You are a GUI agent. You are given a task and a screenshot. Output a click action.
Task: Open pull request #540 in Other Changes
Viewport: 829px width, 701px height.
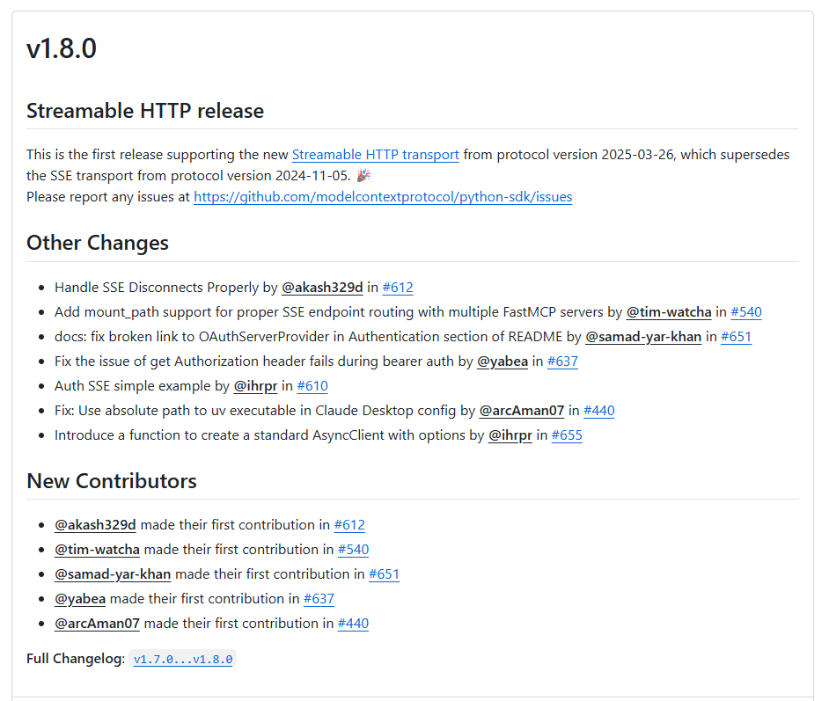pyautogui.click(x=746, y=312)
